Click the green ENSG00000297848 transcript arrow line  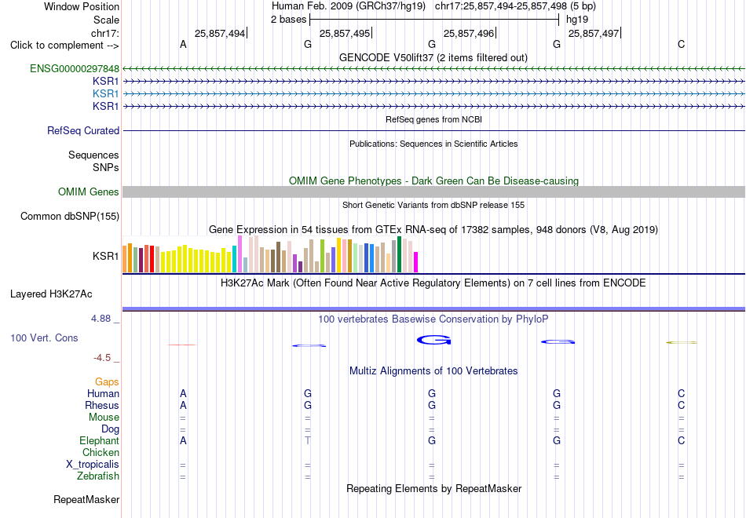(433, 69)
